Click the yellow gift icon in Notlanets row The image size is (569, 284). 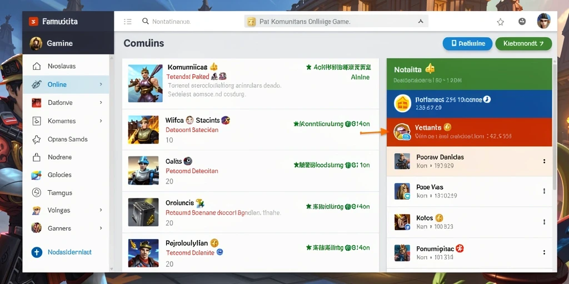(x=402, y=104)
